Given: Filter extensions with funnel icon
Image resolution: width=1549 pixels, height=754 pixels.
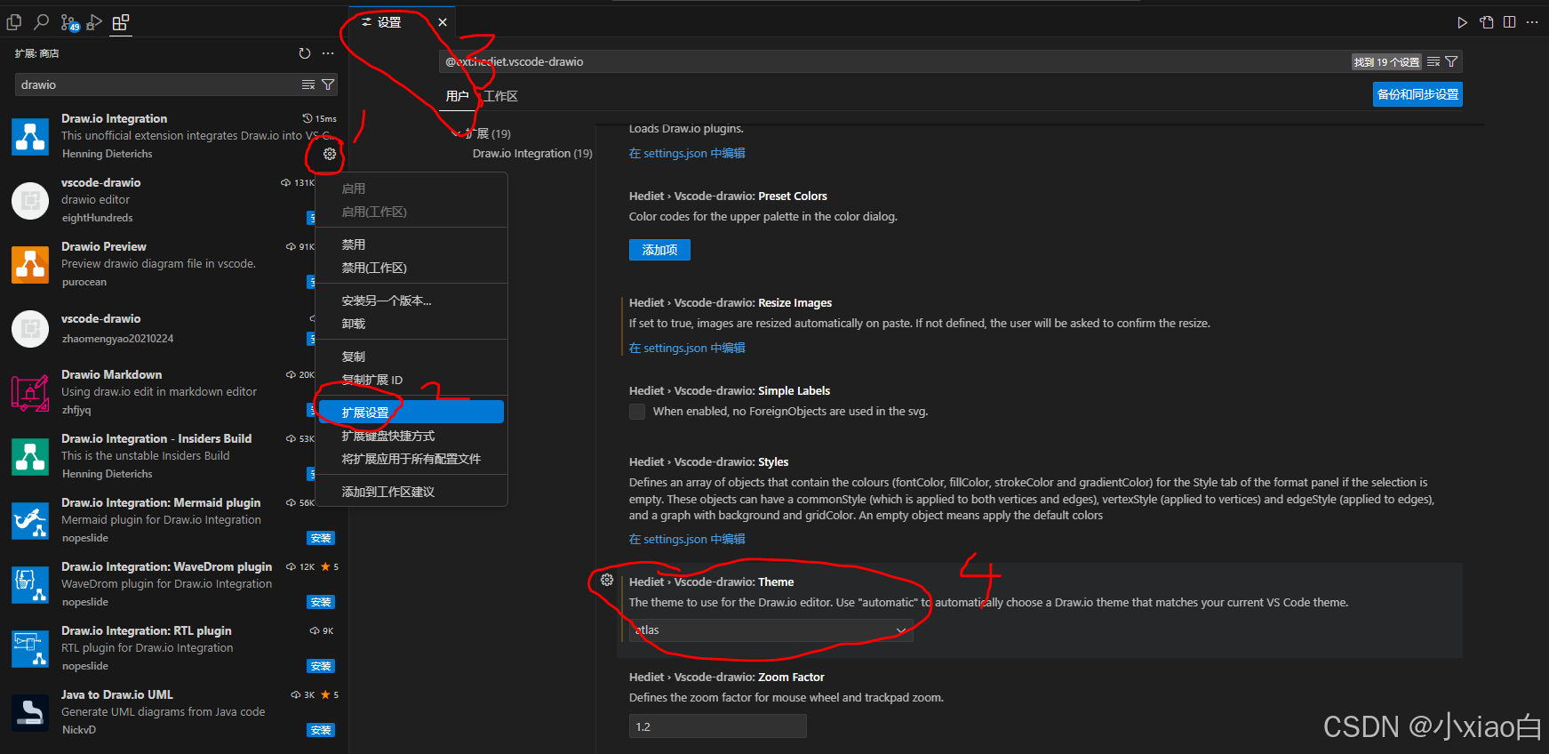Looking at the screenshot, I should click(x=328, y=84).
